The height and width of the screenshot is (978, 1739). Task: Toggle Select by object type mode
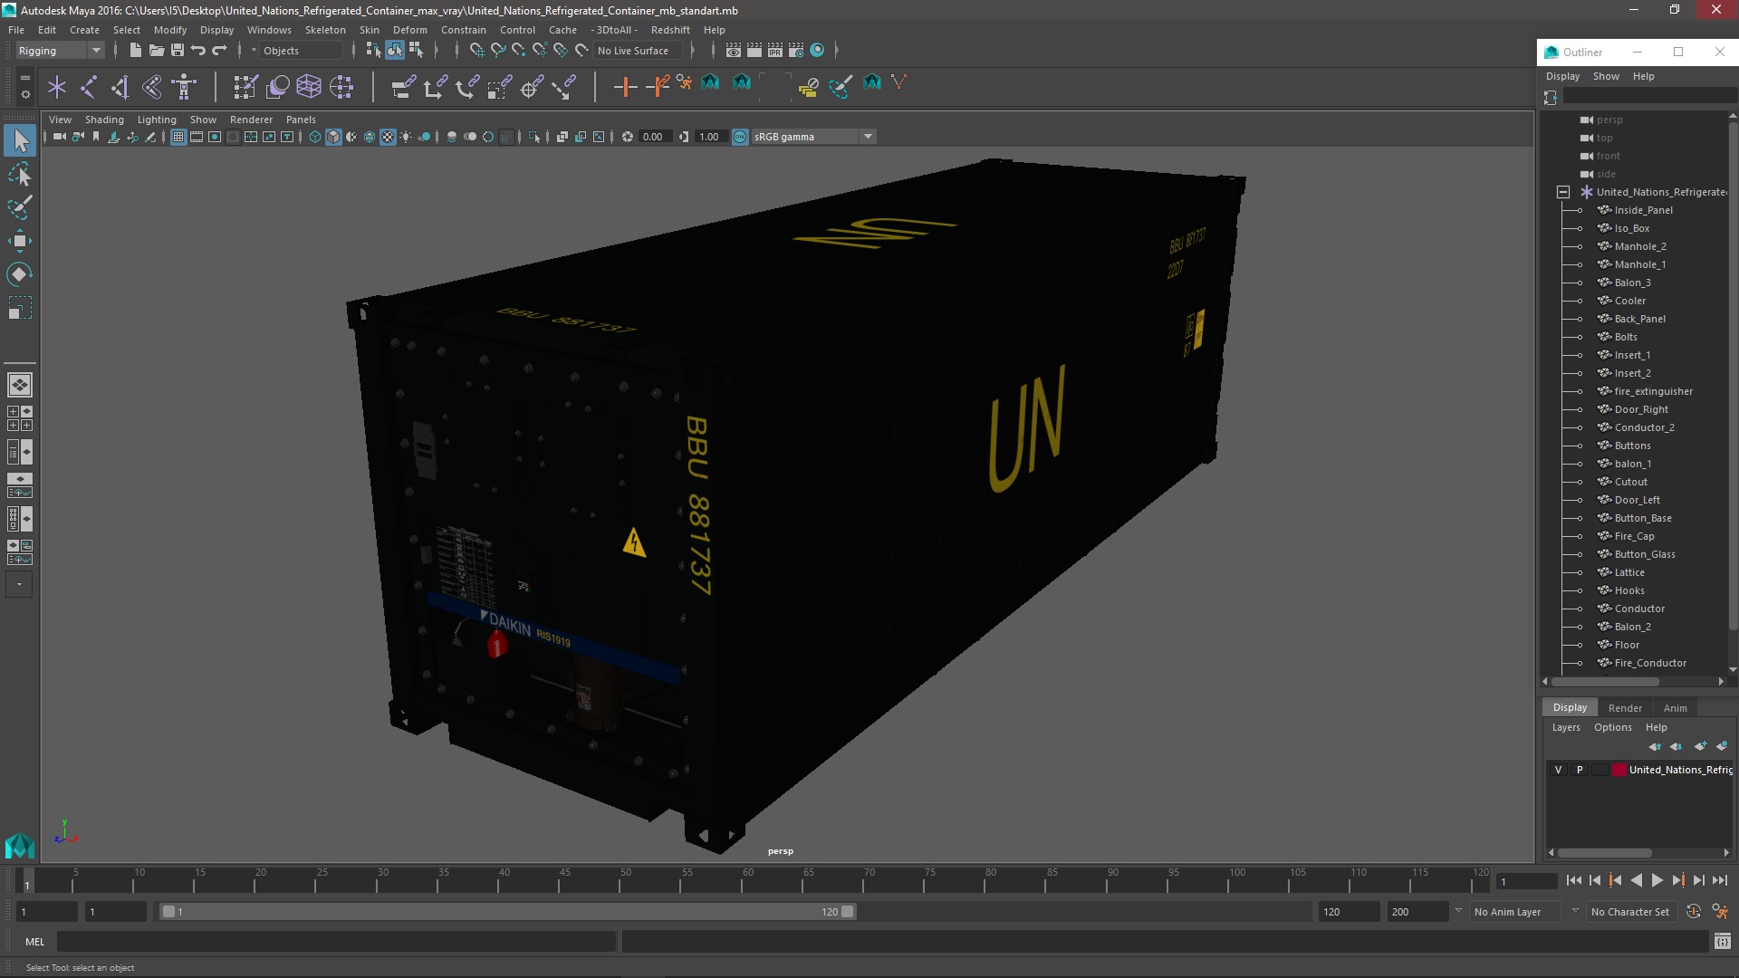tap(394, 51)
